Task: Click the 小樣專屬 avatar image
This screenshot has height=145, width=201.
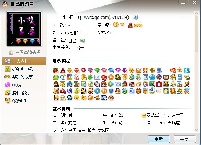Action: [24, 29]
